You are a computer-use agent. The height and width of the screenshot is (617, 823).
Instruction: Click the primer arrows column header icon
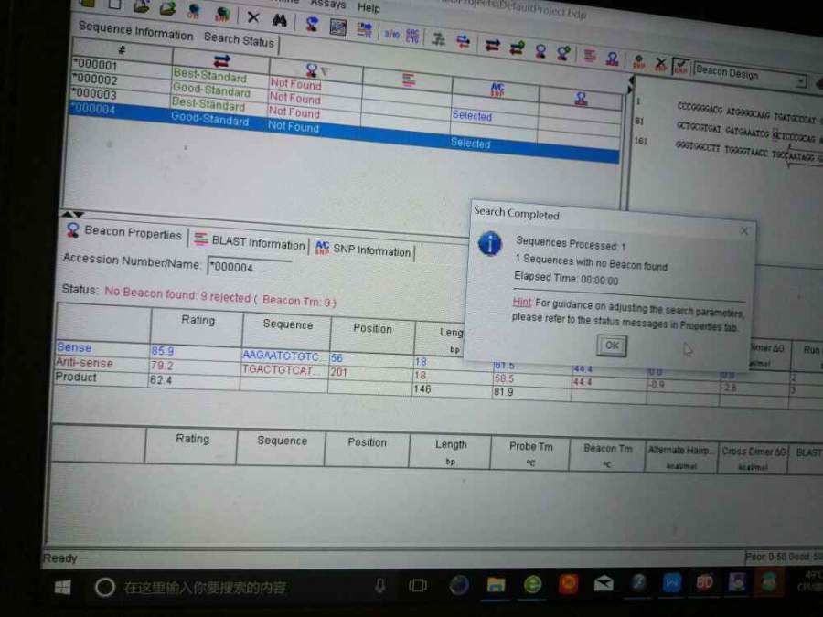coord(221,60)
